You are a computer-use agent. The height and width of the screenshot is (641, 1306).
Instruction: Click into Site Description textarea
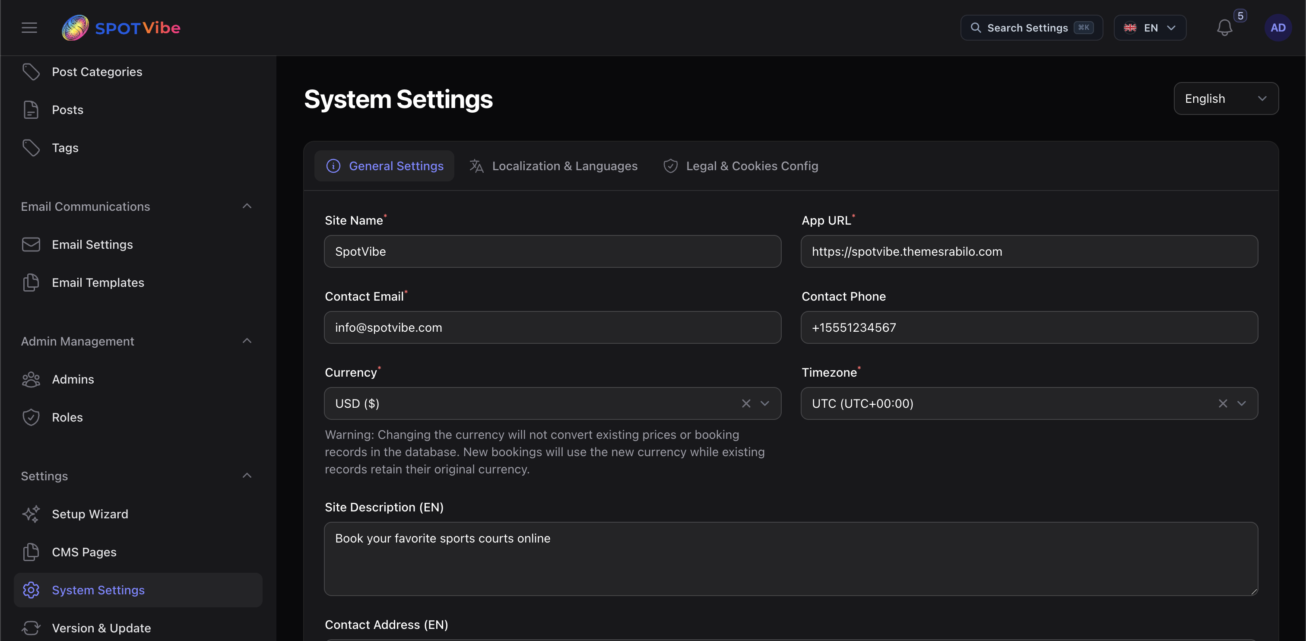tap(791, 559)
